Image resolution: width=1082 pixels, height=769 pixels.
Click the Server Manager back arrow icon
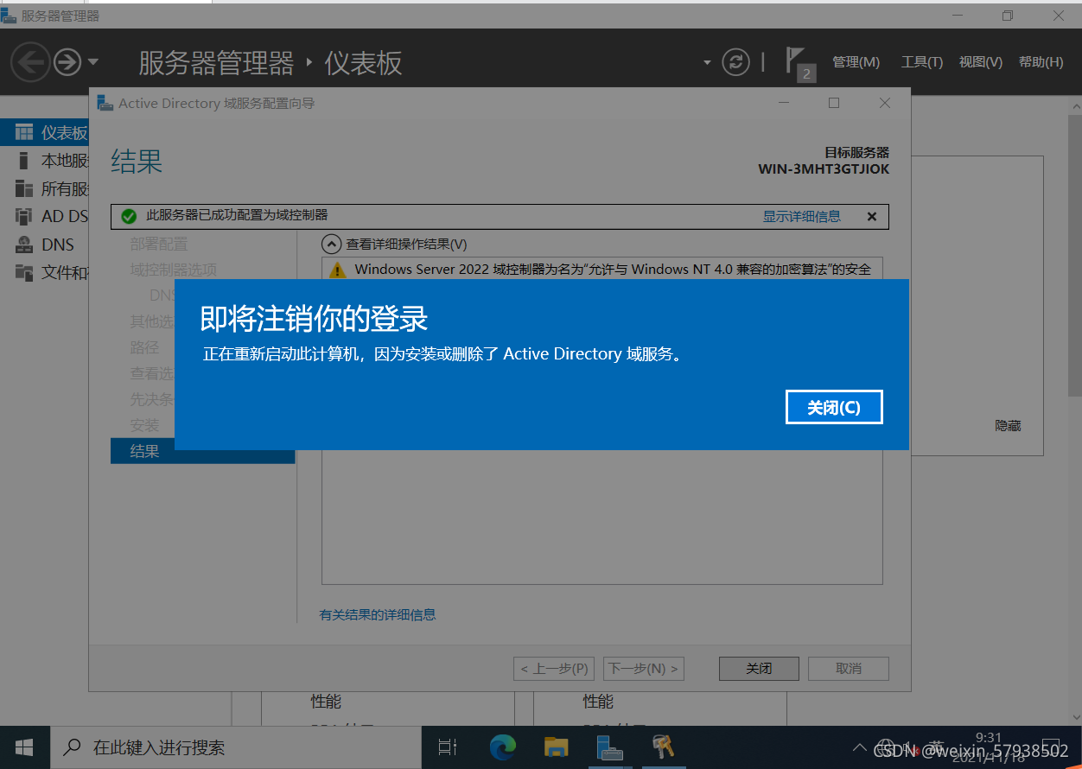point(29,62)
